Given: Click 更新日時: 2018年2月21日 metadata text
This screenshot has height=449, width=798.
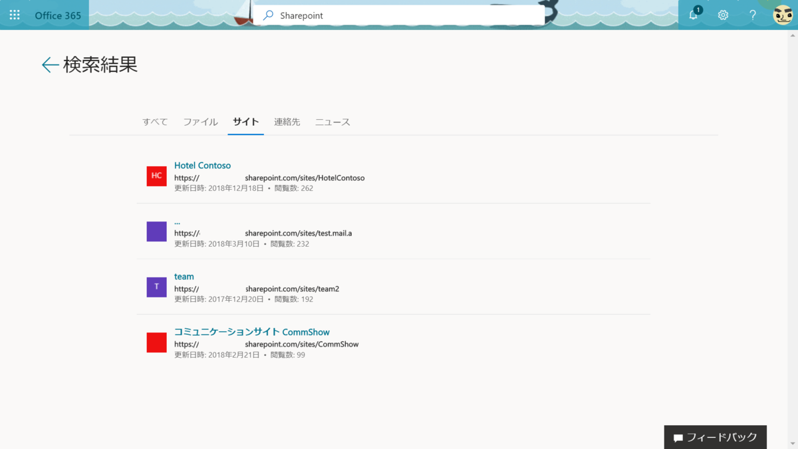Looking at the screenshot, I should tap(217, 355).
